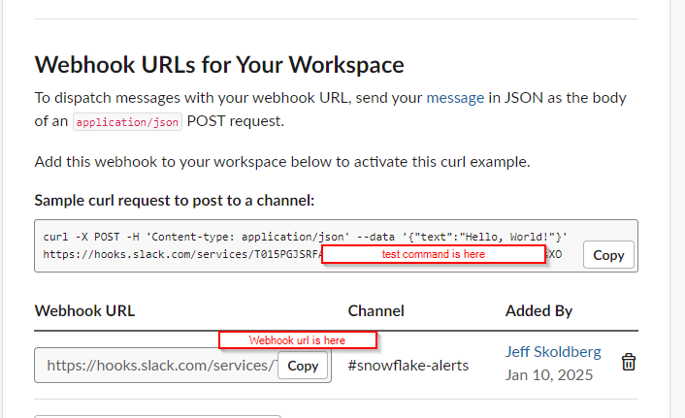Delete the #snowflake-alerts webhook with trash icon

click(x=628, y=362)
